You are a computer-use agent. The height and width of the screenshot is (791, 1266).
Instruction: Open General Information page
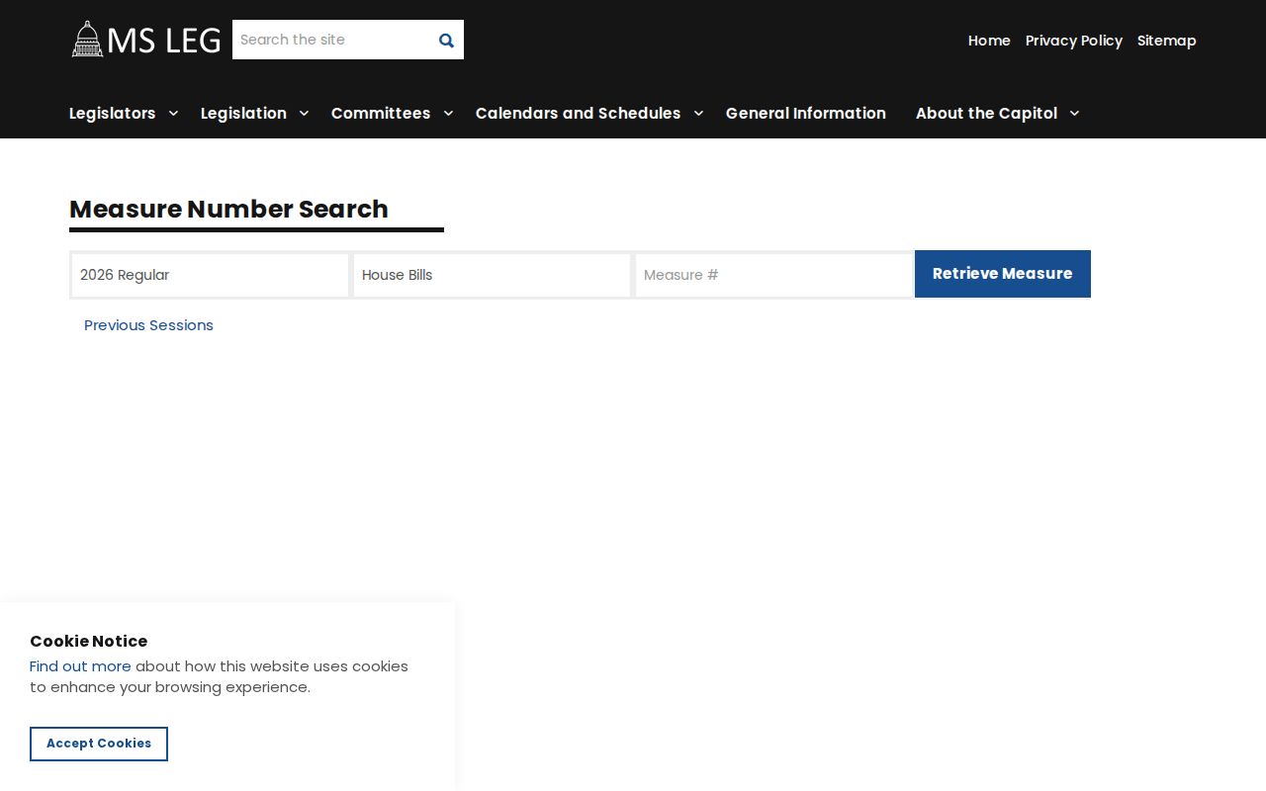coord(806,113)
